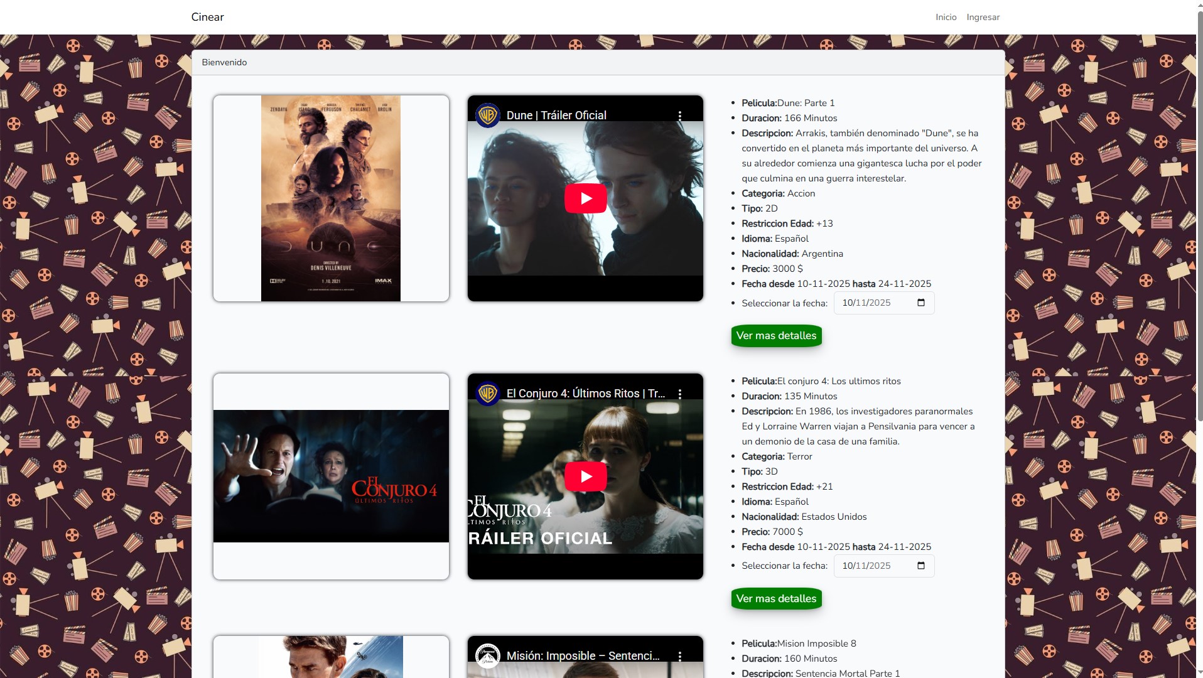The width and height of the screenshot is (1203, 678).
Task: Click the Dune trailer title link
Action: pyautogui.click(x=556, y=116)
